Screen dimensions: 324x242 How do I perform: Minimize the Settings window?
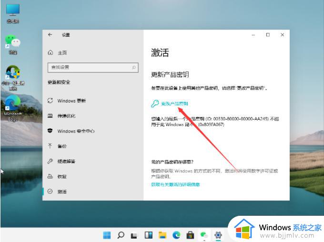253,35
